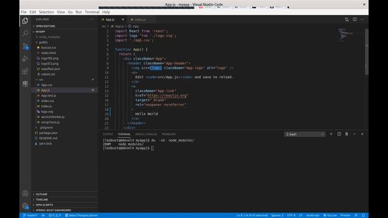
Task: Open the File menu
Action: click(x=24, y=12)
